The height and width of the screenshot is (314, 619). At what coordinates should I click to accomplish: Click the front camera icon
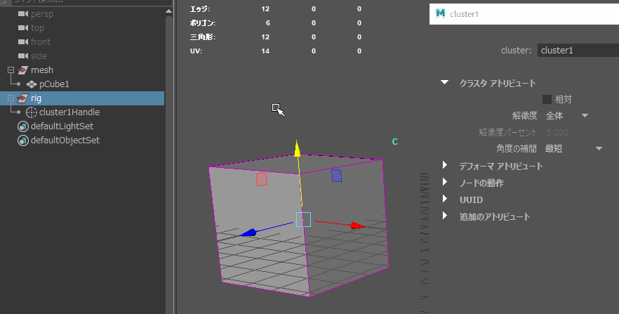23,42
